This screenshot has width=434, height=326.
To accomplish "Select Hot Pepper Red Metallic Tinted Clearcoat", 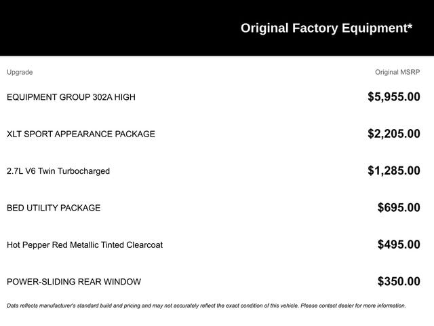I will 85,245.
